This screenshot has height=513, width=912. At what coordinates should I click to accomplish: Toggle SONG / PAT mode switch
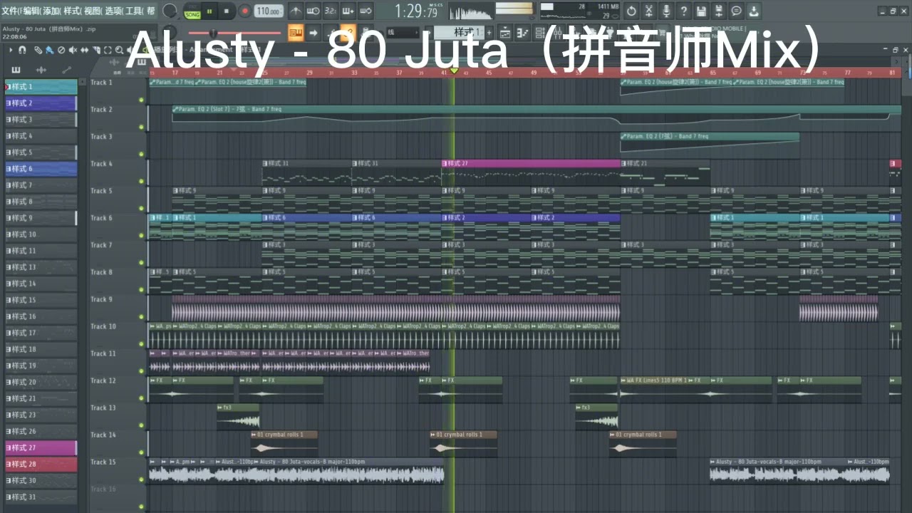[192, 11]
